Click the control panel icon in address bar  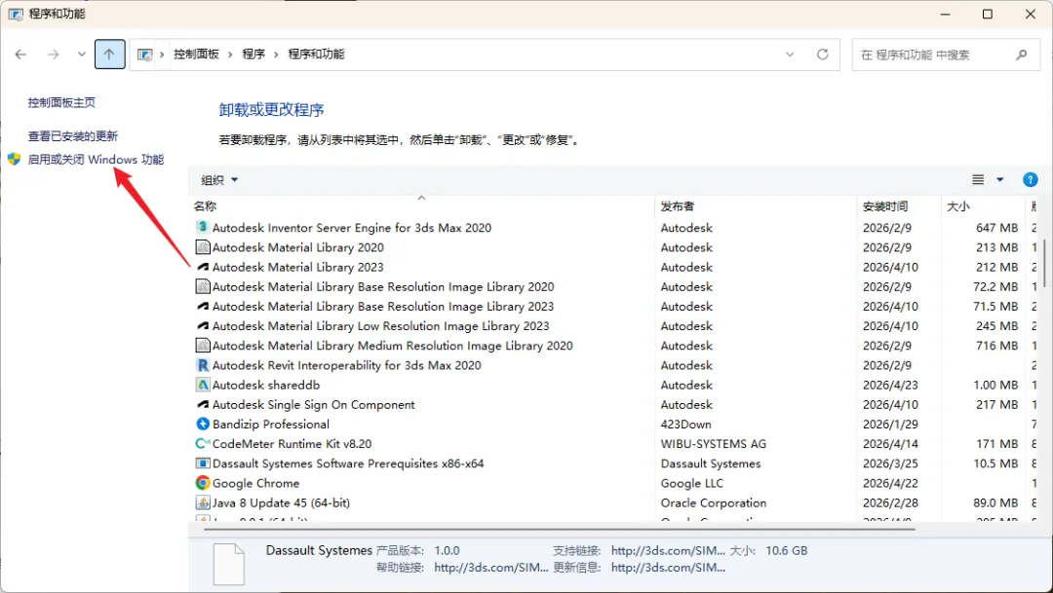144,55
